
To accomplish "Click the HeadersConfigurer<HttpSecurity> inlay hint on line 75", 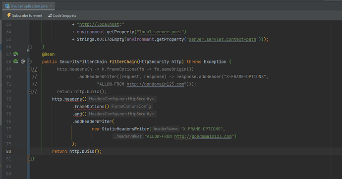I will point(121,114).
